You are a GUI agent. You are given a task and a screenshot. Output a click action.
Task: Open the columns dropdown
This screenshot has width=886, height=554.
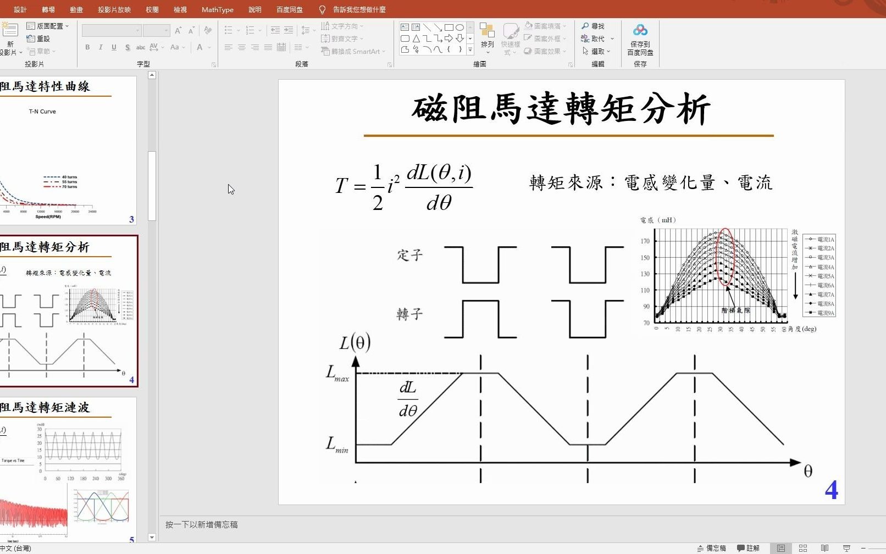point(301,47)
